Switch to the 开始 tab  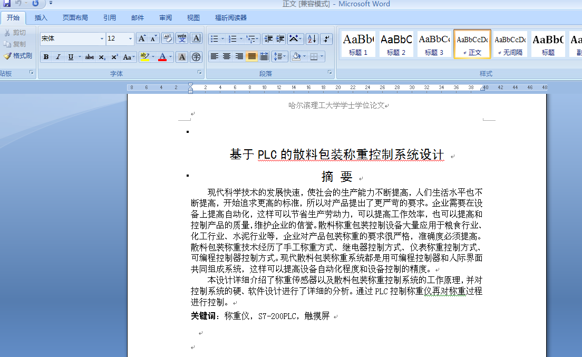tap(13, 17)
